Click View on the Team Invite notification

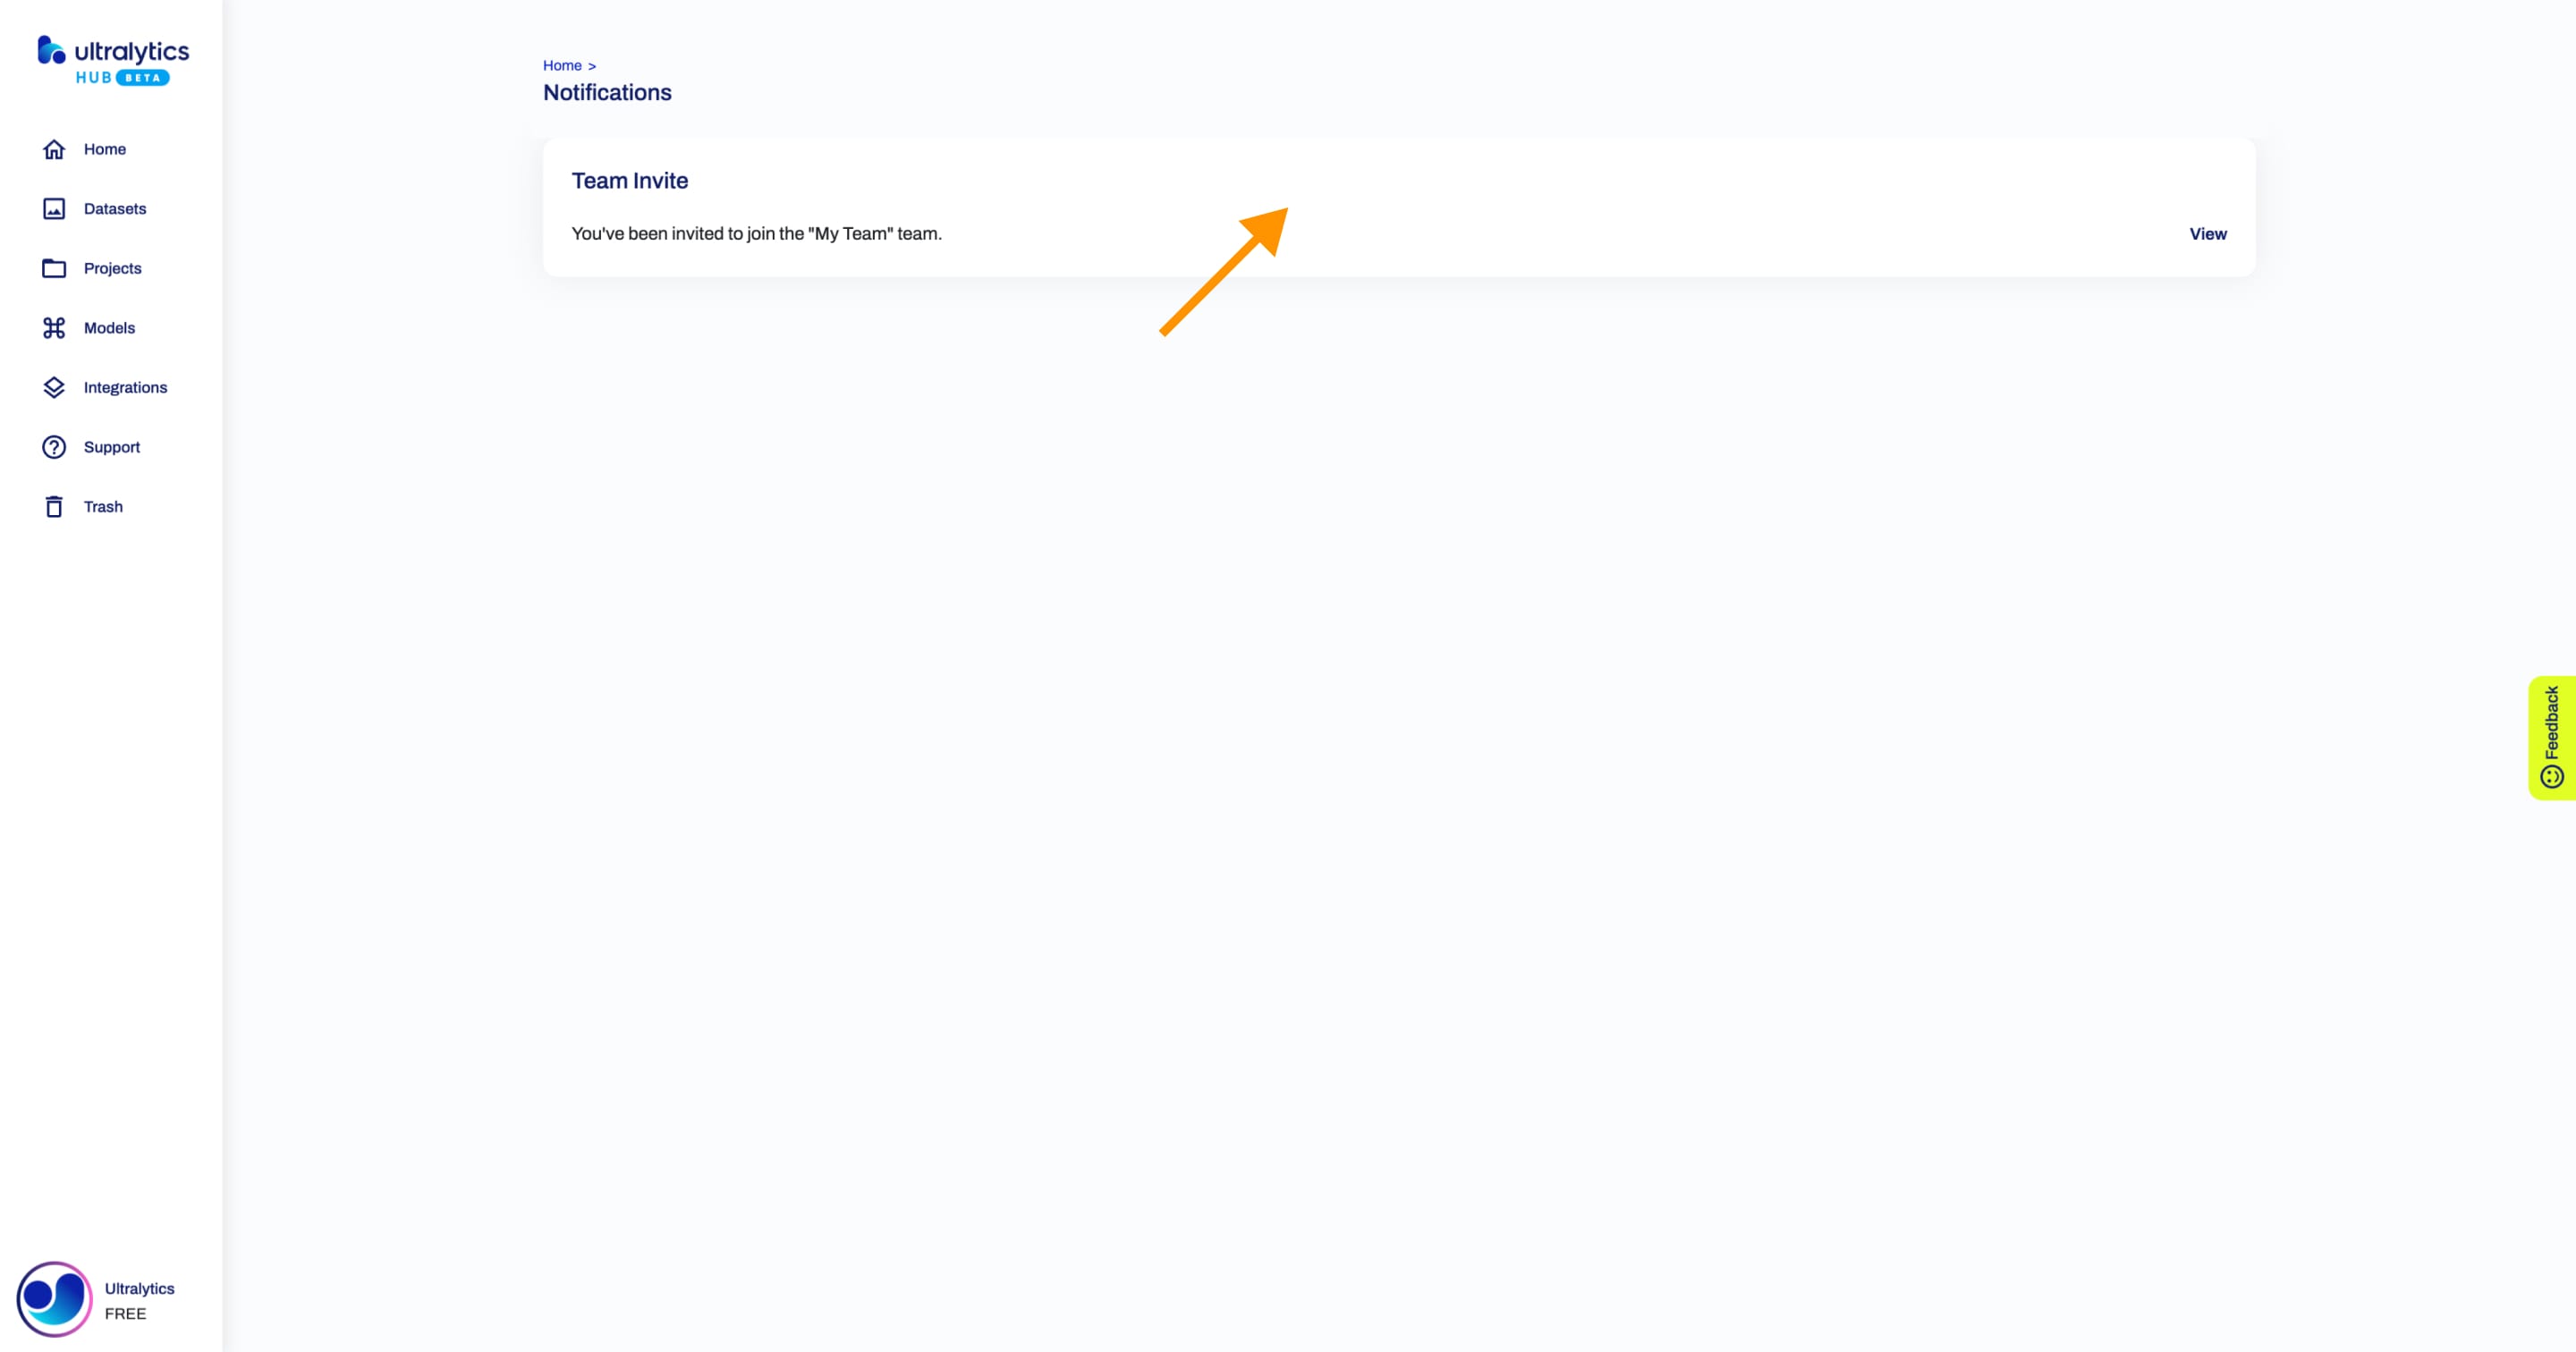[x=2208, y=233]
